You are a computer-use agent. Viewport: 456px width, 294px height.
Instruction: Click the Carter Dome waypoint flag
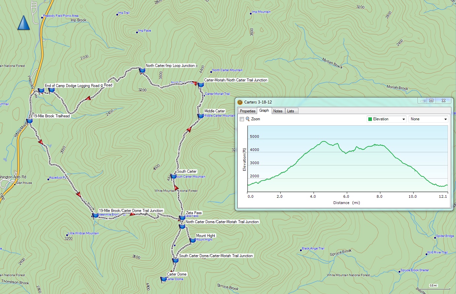[164, 279]
